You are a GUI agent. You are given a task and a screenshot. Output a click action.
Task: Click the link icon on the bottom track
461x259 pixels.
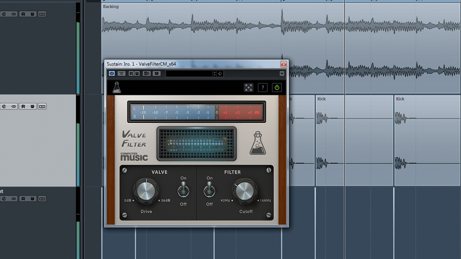tap(14, 199)
